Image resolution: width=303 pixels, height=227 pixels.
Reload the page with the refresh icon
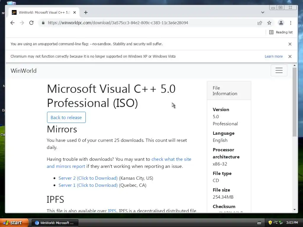click(x=31, y=23)
